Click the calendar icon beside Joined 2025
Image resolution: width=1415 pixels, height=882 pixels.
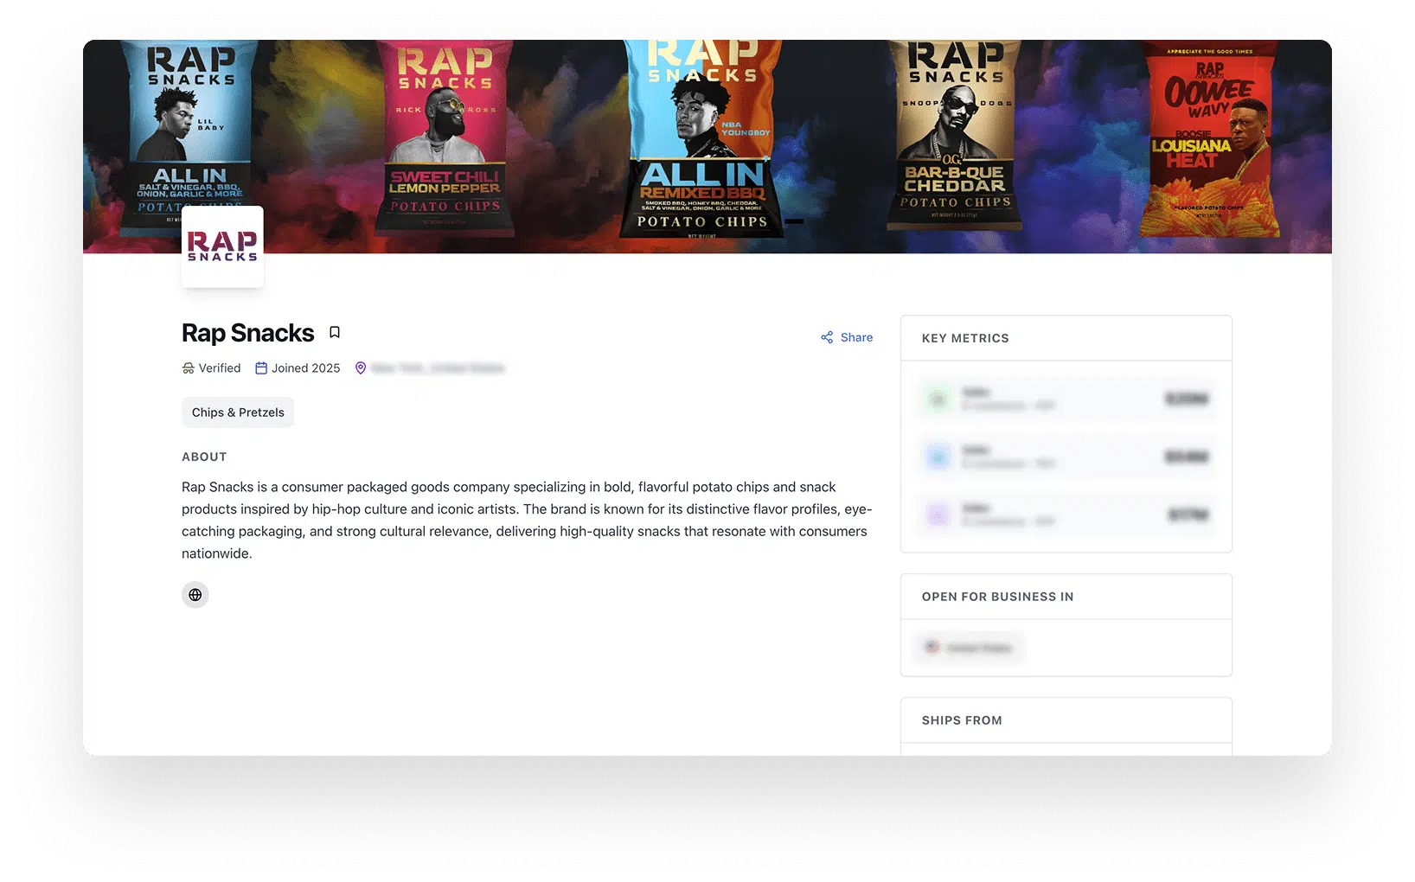click(x=261, y=367)
